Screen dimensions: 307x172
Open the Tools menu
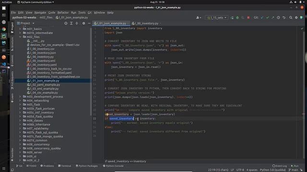pos(82,12)
